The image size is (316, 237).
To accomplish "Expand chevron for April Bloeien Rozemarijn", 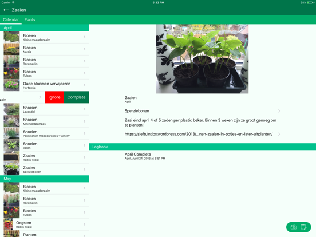I will point(85,61).
